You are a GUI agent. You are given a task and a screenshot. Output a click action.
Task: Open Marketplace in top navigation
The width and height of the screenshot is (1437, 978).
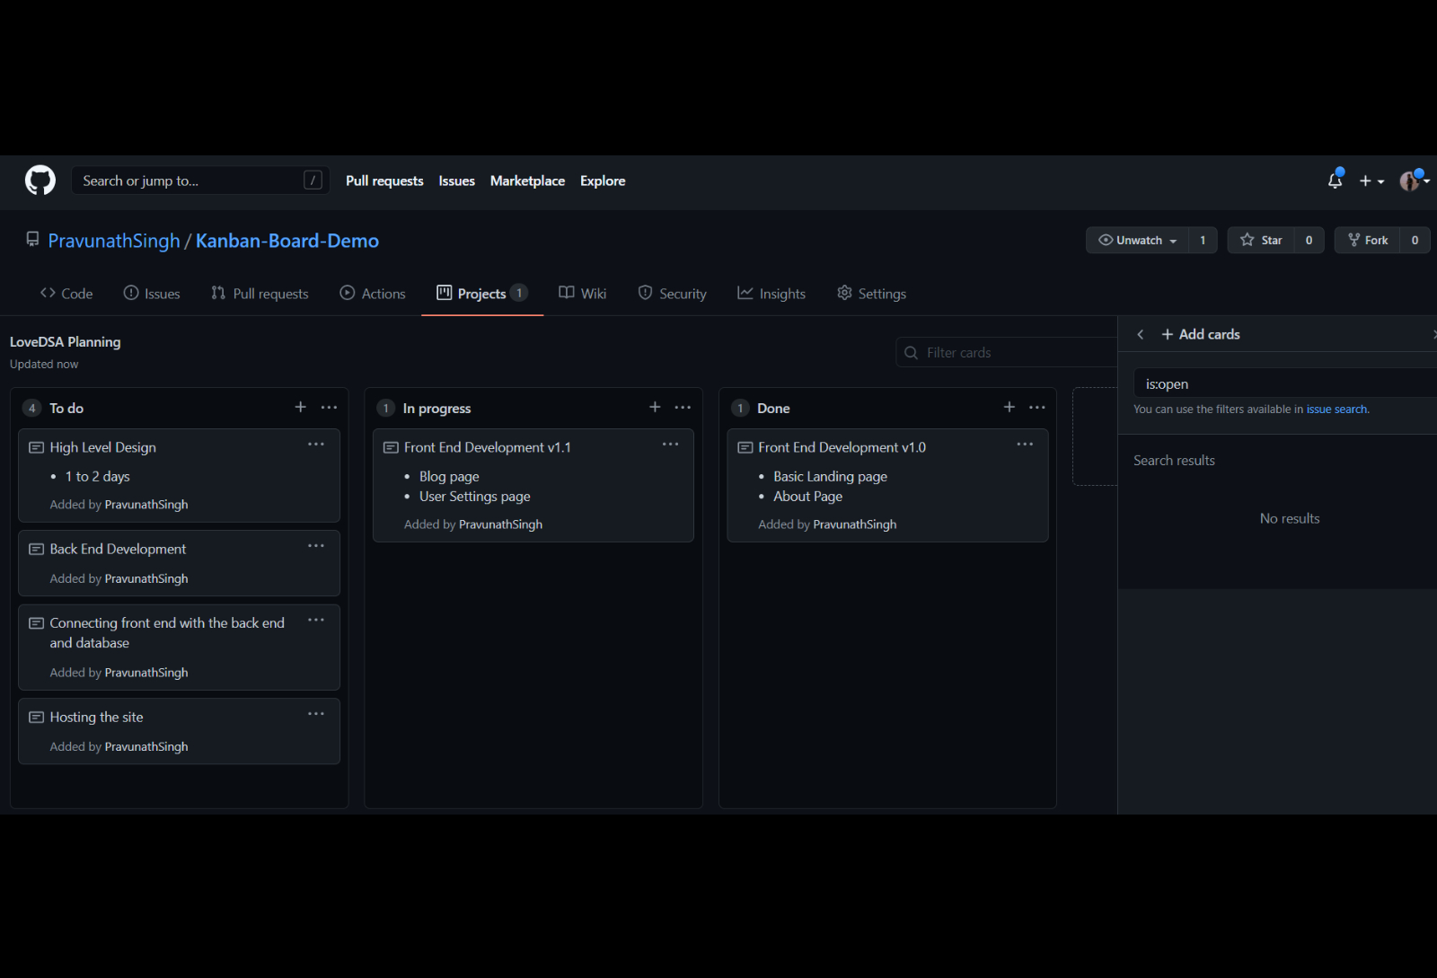coord(527,181)
